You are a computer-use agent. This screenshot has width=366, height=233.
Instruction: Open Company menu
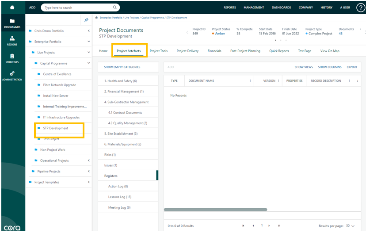306,8
